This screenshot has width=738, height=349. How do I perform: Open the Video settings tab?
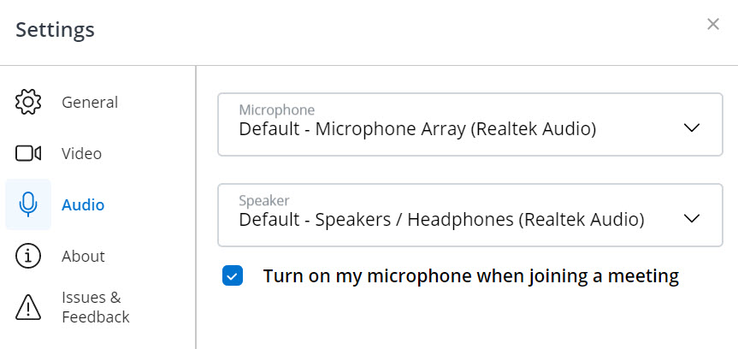(x=81, y=154)
